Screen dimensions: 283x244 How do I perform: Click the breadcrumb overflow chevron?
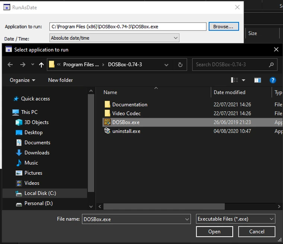(x=59, y=64)
